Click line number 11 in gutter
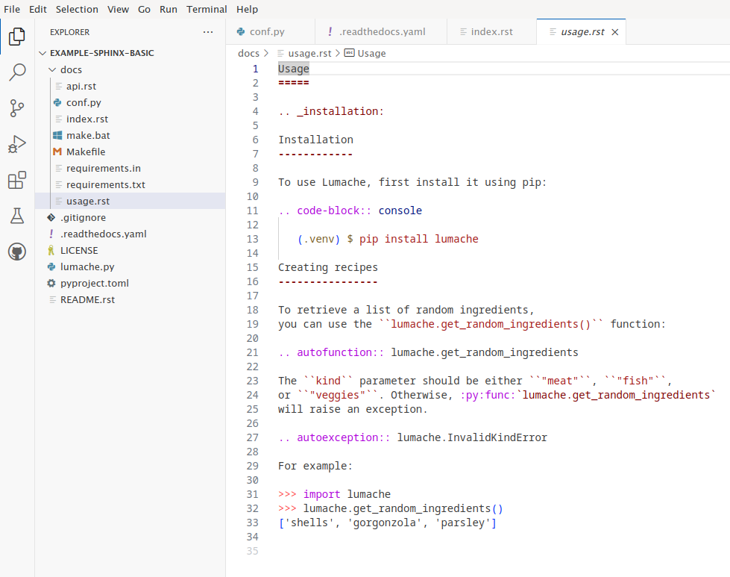 point(252,210)
